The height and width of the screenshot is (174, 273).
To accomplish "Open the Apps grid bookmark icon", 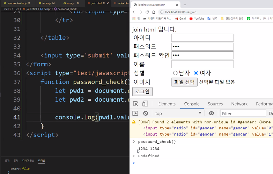I will (x=134, y=19).
